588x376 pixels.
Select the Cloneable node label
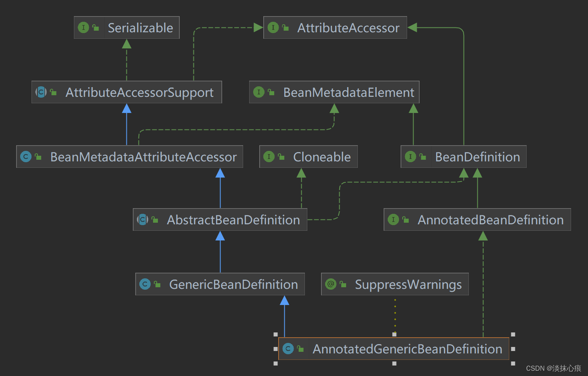322,157
